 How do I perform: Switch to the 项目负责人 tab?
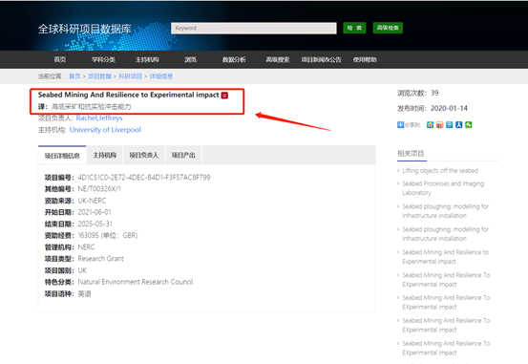point(144,155)
